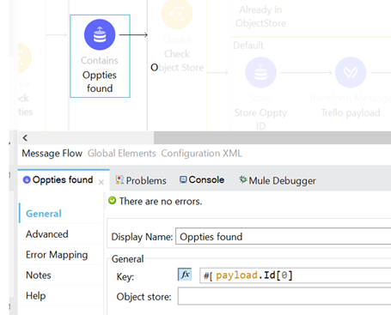Open the Global Elements view

point(122,154)
